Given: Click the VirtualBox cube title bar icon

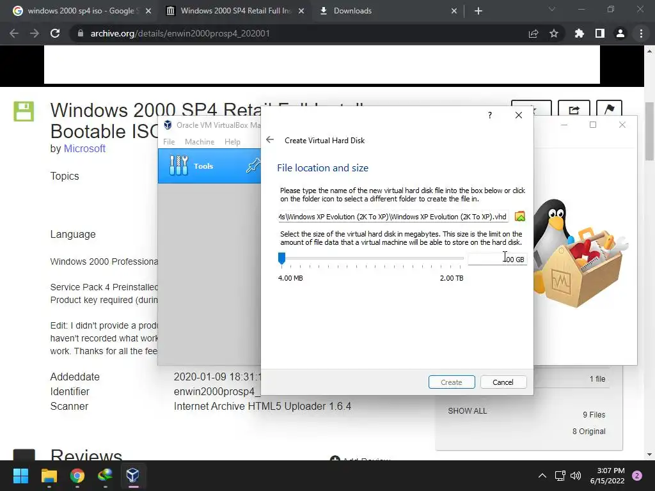Looking at the screenshot, I should pyautogui.click(x=168, y=125).
